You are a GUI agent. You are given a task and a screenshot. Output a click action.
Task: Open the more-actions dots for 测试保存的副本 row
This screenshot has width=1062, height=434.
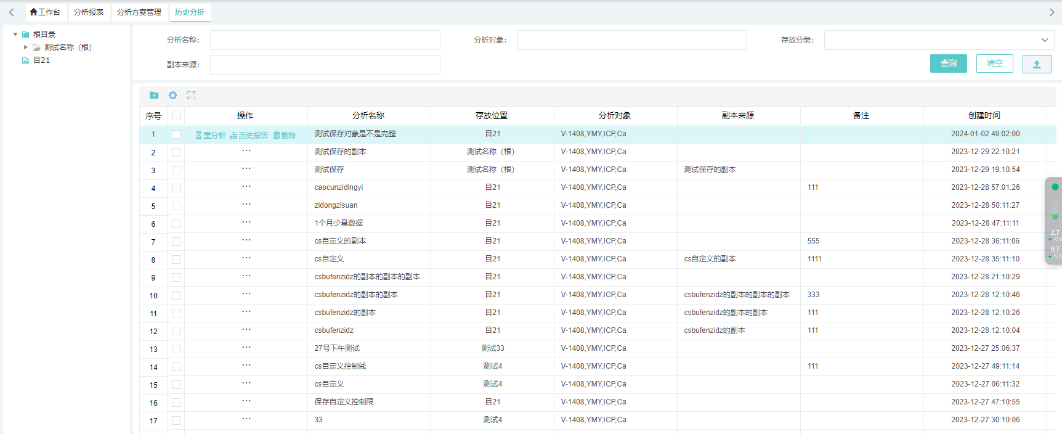246,150
